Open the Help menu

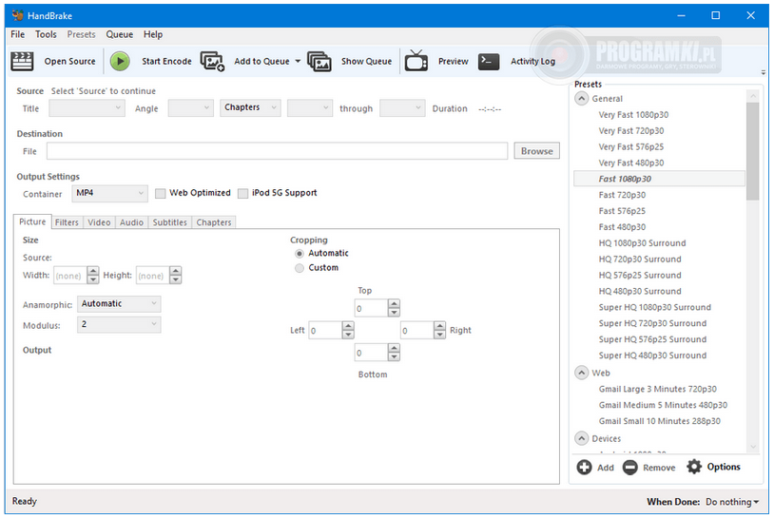153,34
